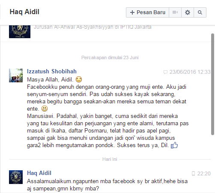Click the thumbs-up emoji after "Dil."

tap(174, 145)
